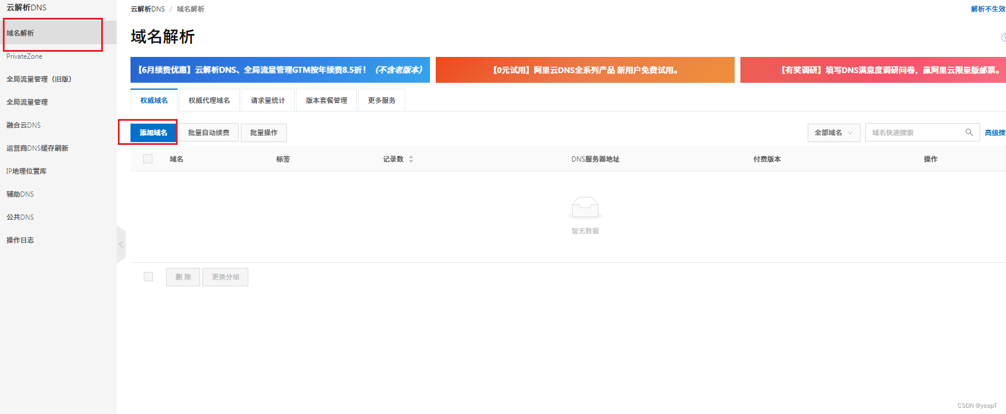
Task: Collapse the sidebar with the arrow handle
Action: pos(121,244)
